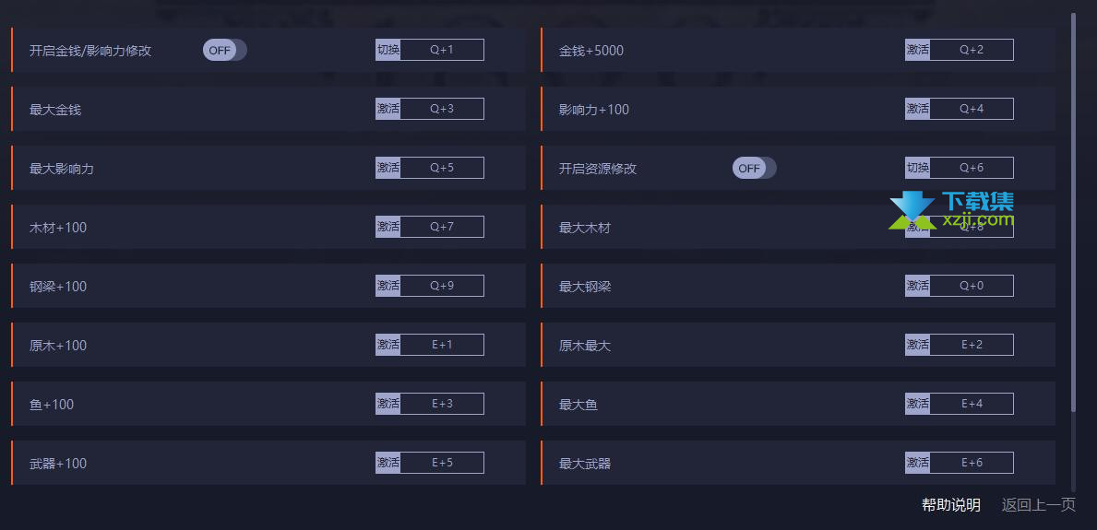Viewport: 1097px width, 530px height.
Task: Click the Q+4 hotkey field for 影响力+100
Action: pos(972,109)
